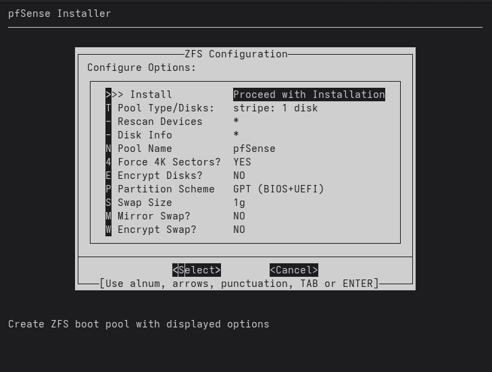Toggle the Encrypt Disks option

coord(176,175)
